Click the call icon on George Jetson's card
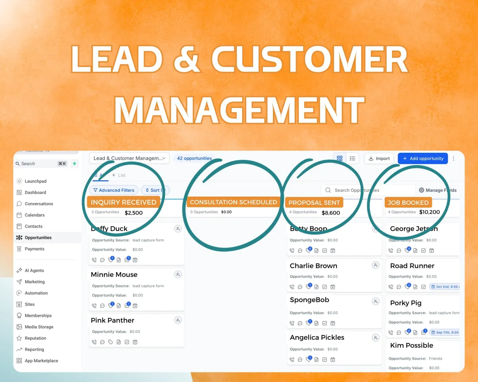The height and width of the screenshot is (382, 478). (391, 250)
